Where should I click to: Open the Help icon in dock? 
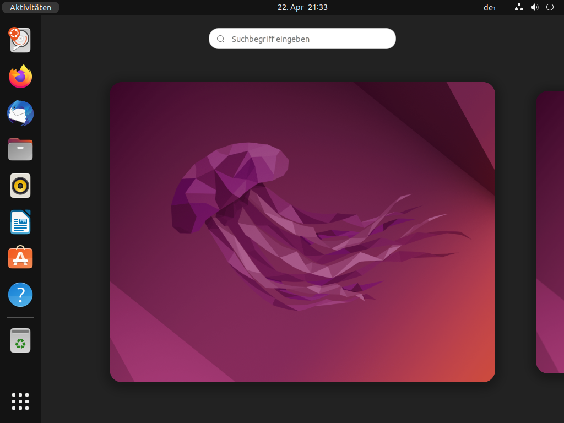(x=20, y=295)
